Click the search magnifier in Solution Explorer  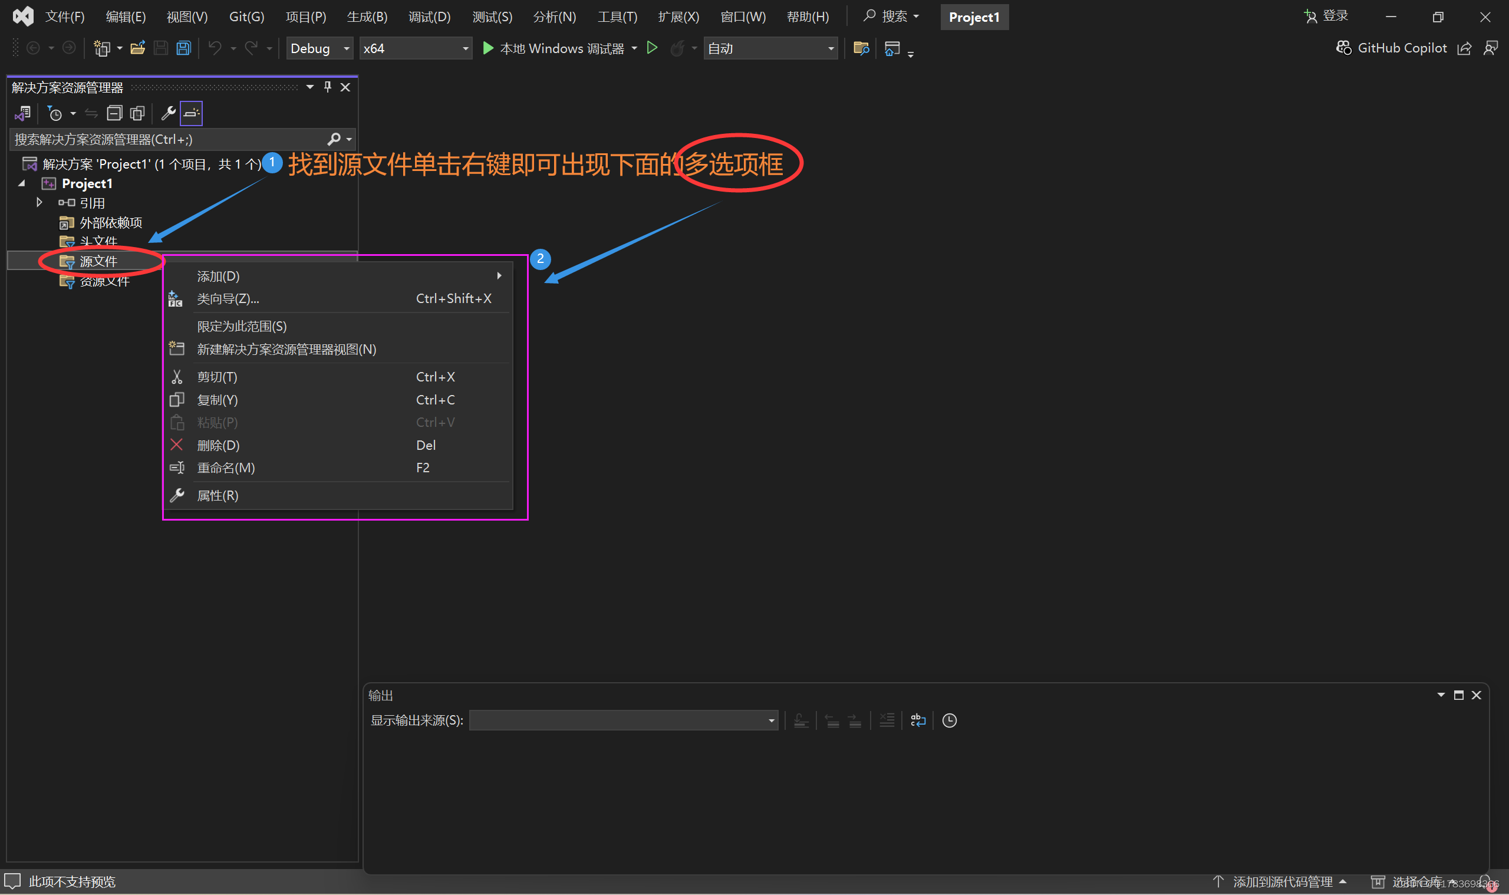334,139
